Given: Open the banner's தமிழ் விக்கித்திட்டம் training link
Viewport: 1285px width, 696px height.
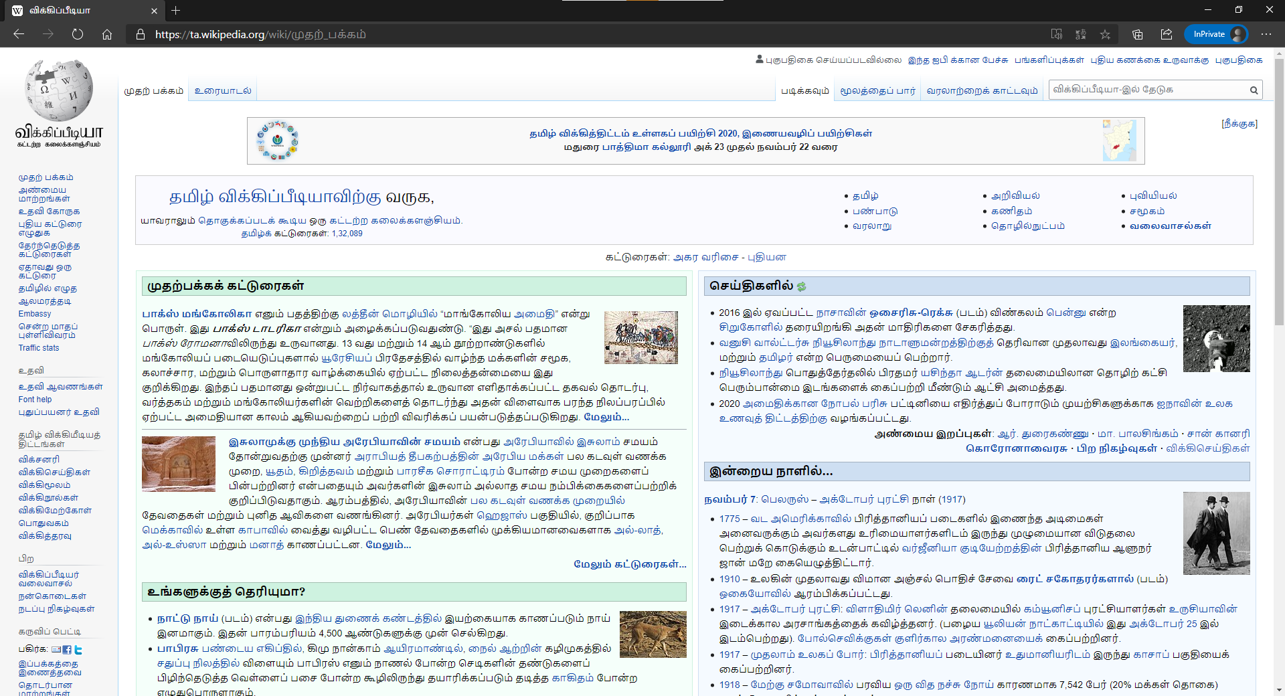Looking at the screenshot, I should pyautogui.click(x=701, y=133).
